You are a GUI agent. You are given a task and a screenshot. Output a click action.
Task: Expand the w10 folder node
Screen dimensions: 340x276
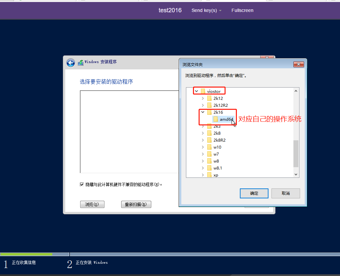point(203,147)
